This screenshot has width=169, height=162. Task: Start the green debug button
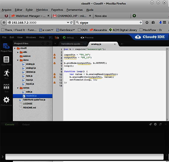coord(68,38)
